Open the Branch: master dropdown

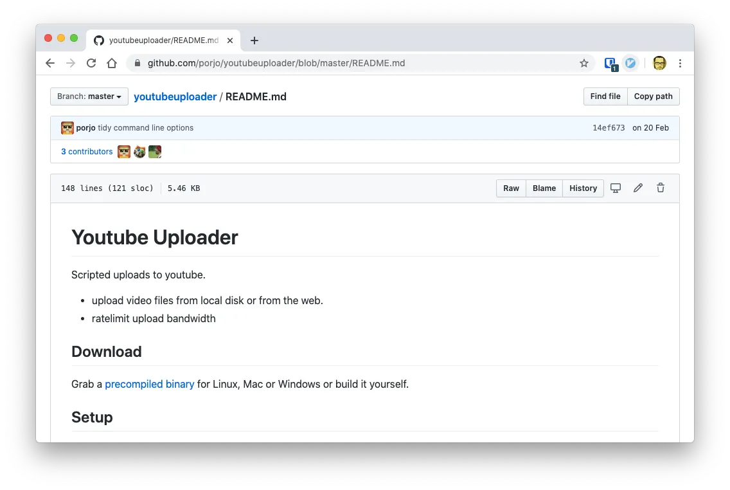(x=89, y=96)
